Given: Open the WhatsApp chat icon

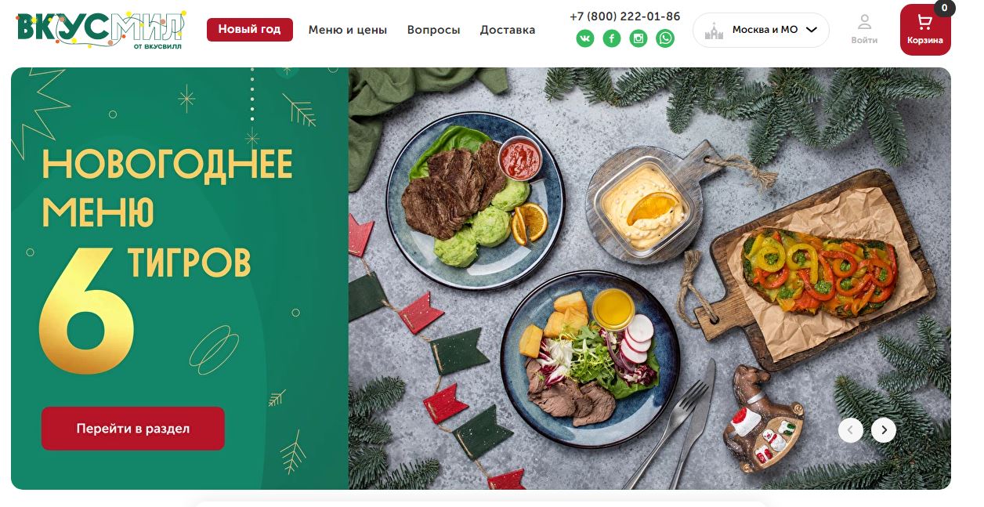Looking at the screenshot, I should point(665,38).
